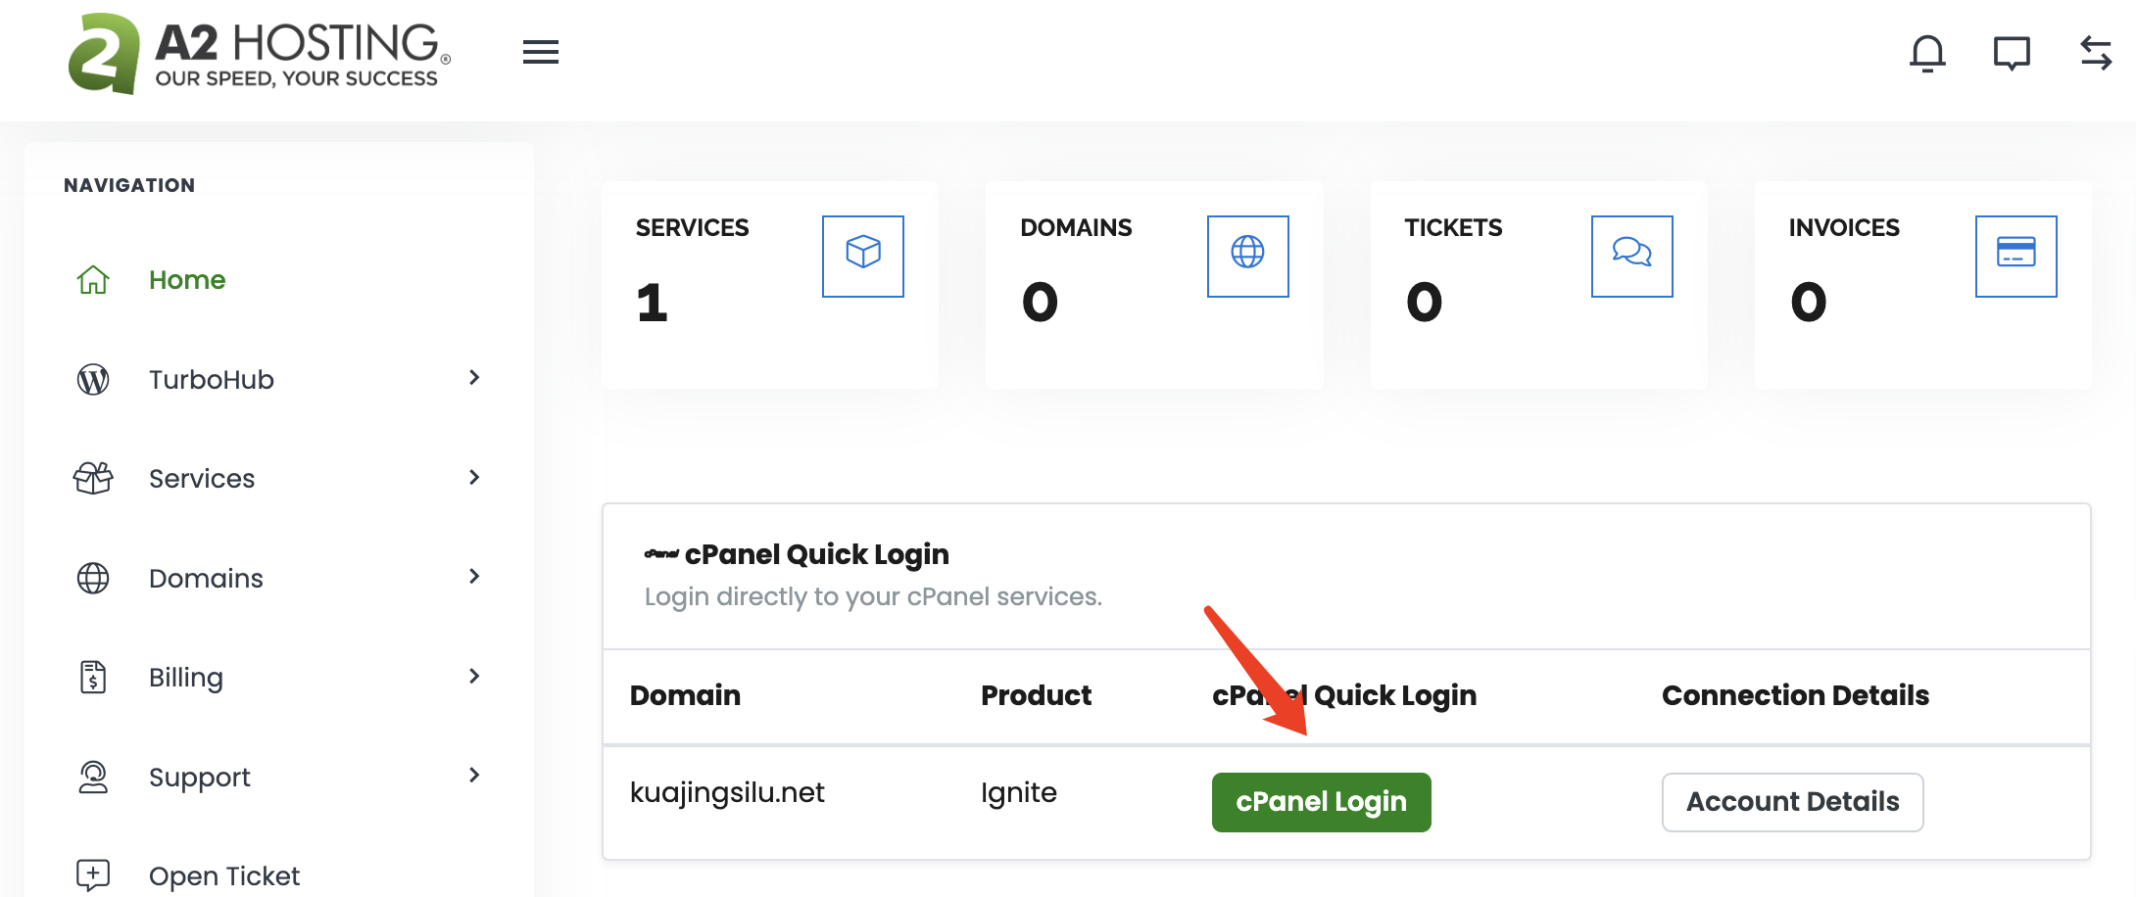This screenshot has height=897, width=2136.
Task: Open the INVOICES summary card title
Action: [x=1844, y=228]
